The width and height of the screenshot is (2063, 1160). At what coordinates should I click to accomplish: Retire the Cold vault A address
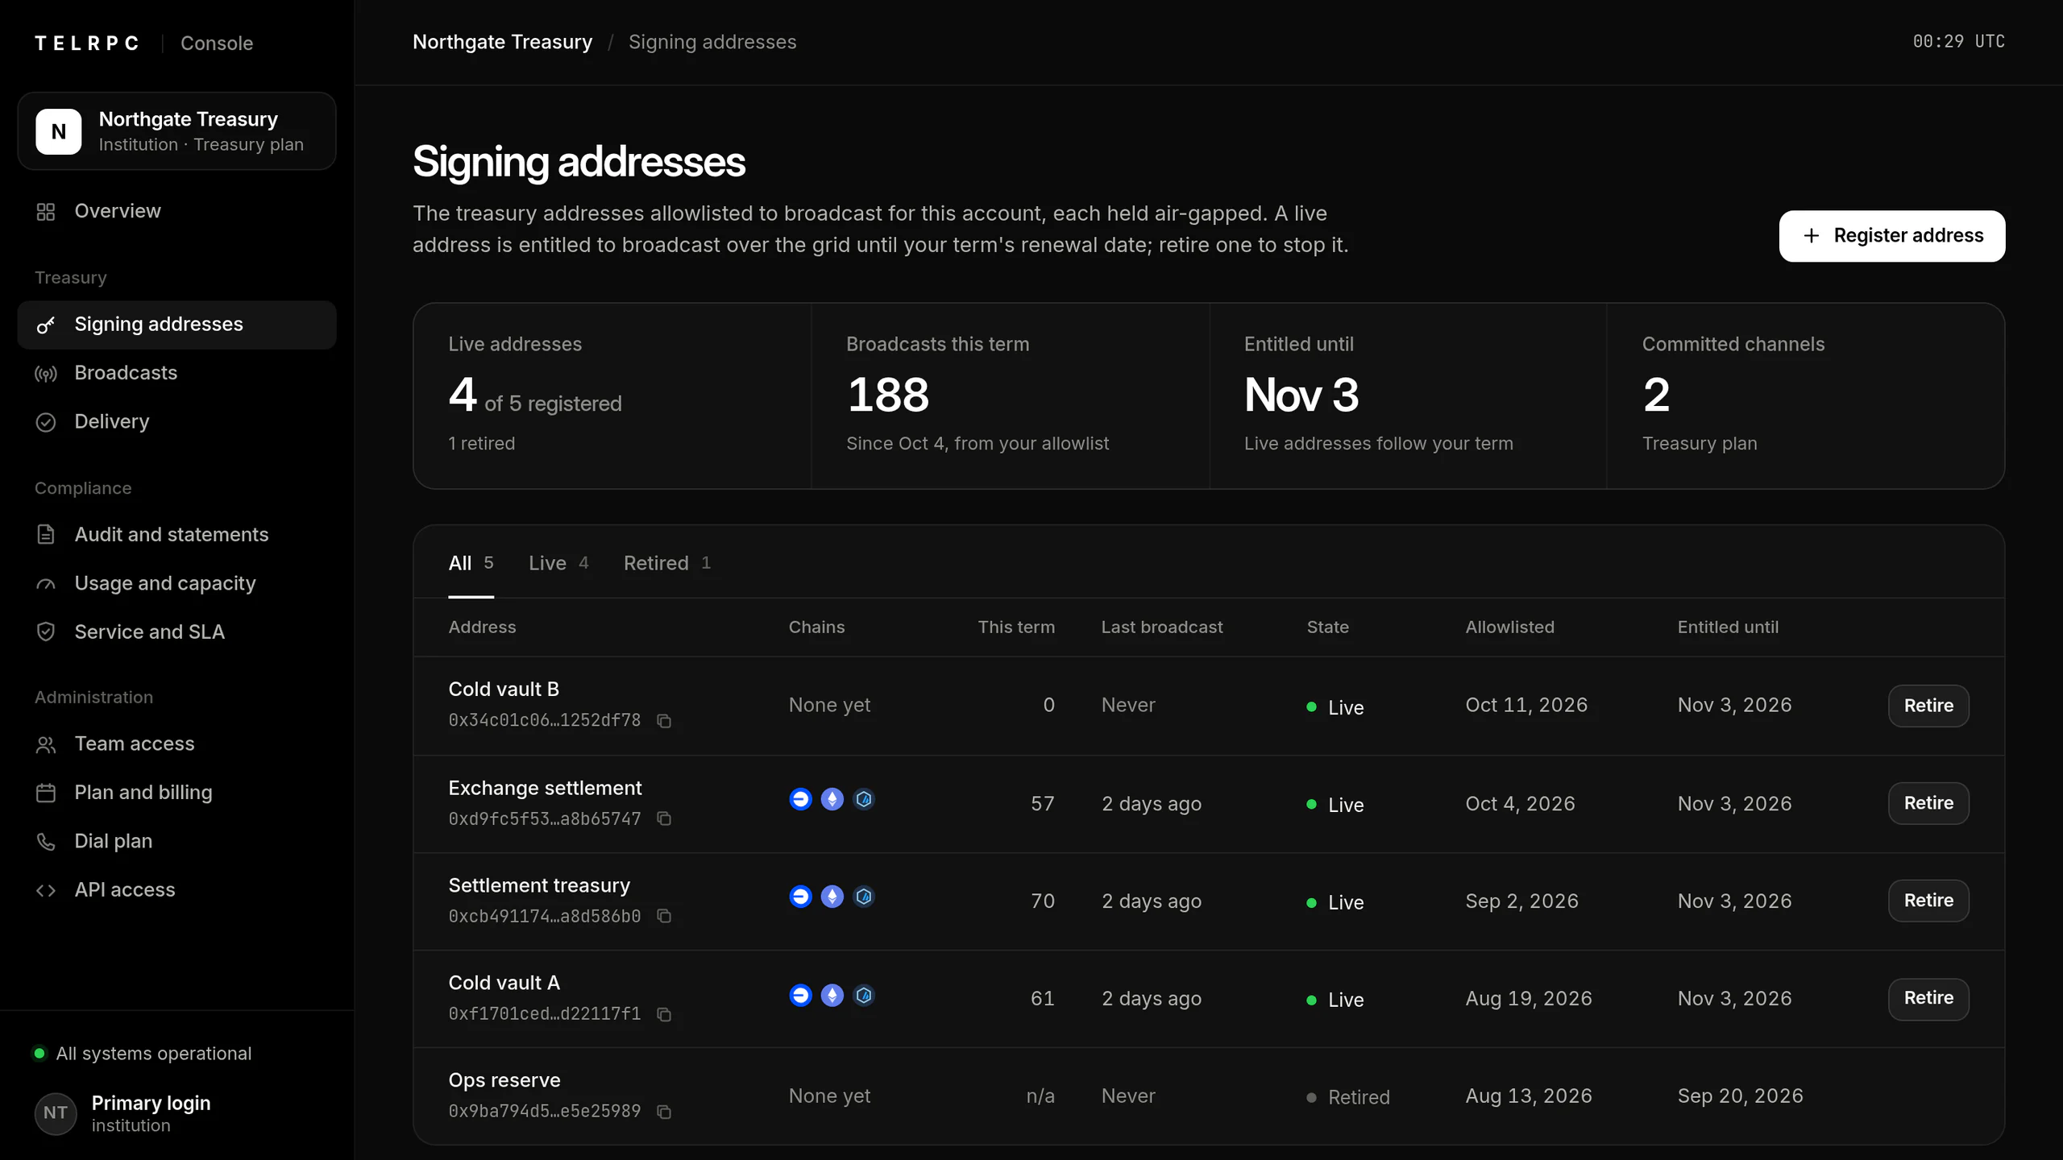click(x=1928, y=998)
